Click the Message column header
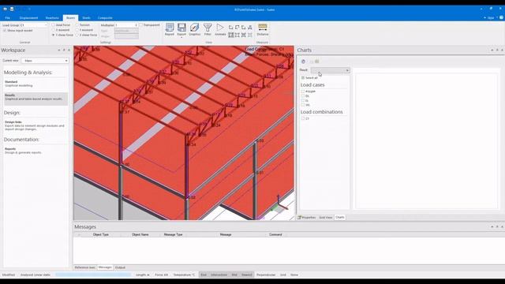Viewport: 505px width, 284px height. 226,235
